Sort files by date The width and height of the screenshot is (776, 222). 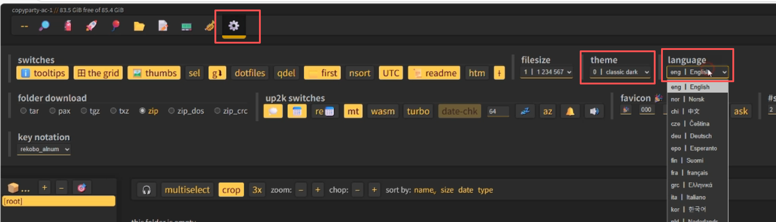click(465, 190)
